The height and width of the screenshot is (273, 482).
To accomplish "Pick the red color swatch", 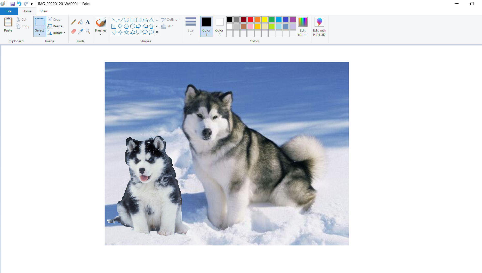I will [x=251, y=19].
